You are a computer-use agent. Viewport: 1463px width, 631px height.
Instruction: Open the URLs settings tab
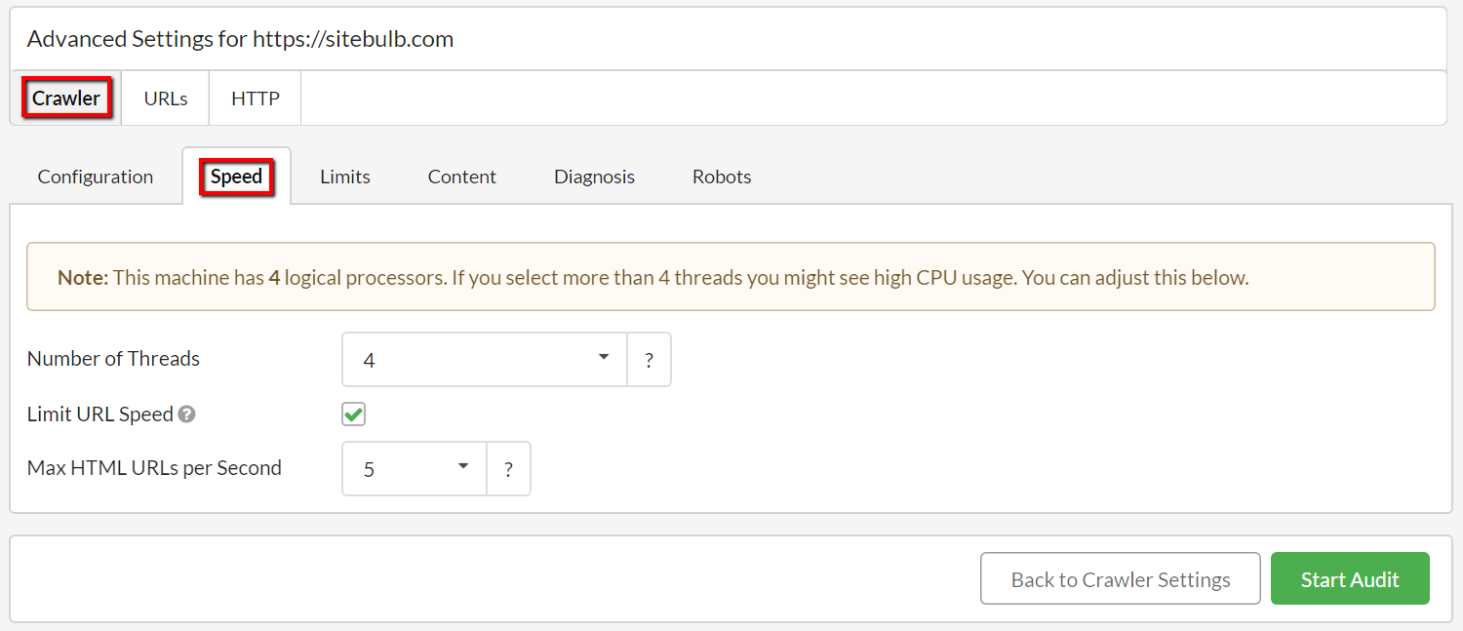pos(166,99)
